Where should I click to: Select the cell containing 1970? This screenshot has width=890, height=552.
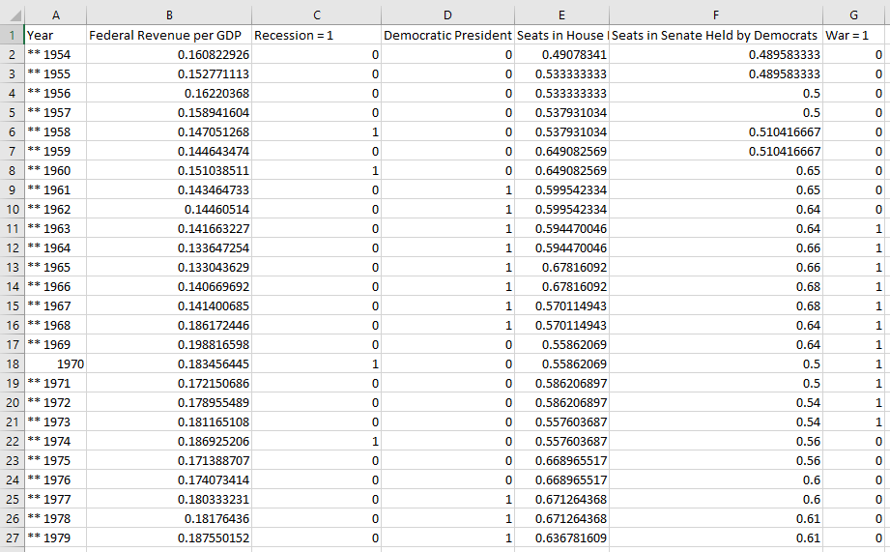click(56, 363)
